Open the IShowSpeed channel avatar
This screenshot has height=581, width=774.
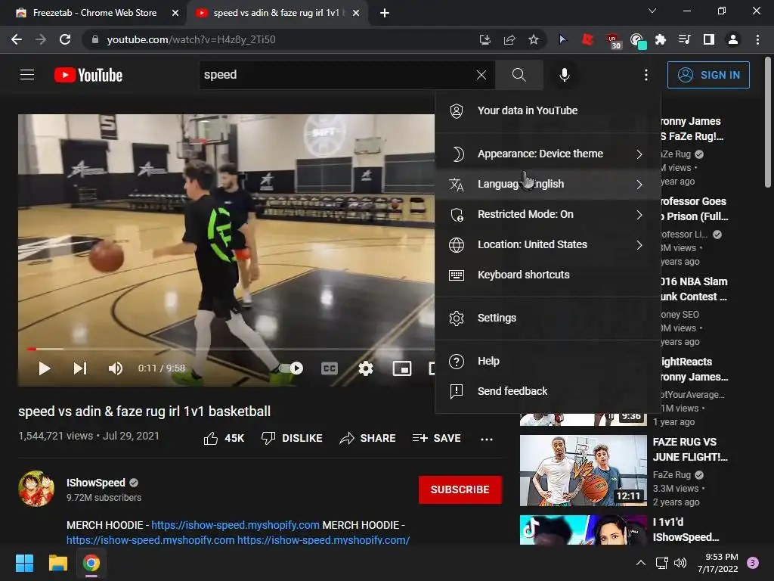(36, 489)
